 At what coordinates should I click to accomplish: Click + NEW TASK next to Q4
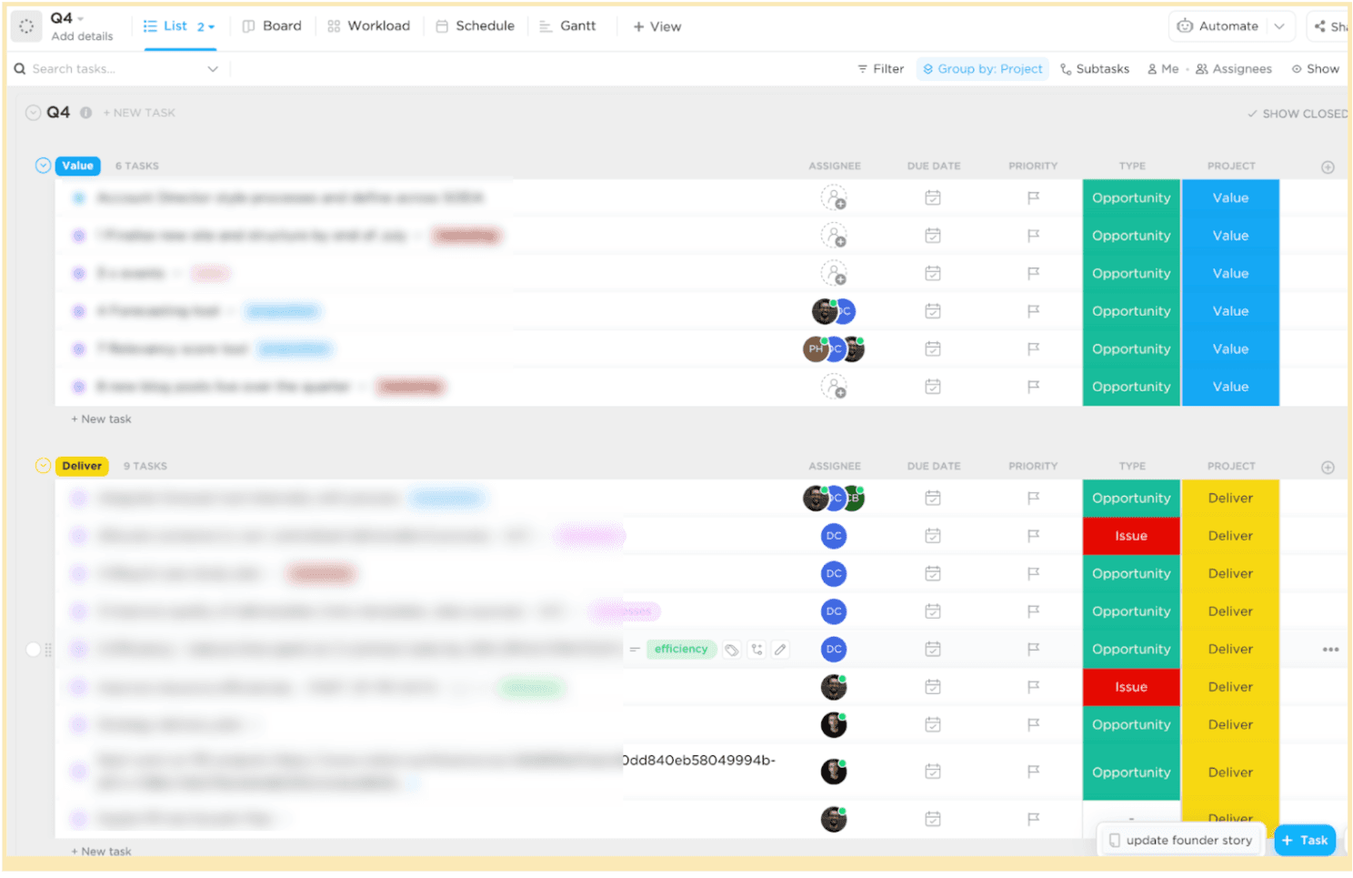point(139,113)
